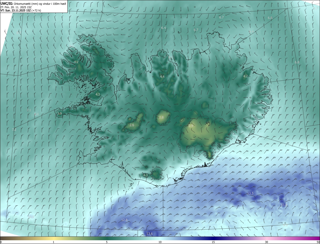The width and height of the screenshot is (320, 244).
Task: Select the 7.2 value label off the west coast
Action: [14, 129]
